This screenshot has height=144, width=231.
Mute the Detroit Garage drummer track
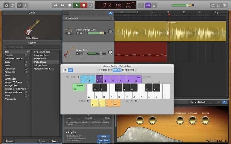tap(77, 33)
